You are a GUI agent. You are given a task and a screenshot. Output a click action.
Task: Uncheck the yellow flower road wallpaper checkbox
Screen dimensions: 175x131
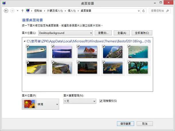pos(28,62)
